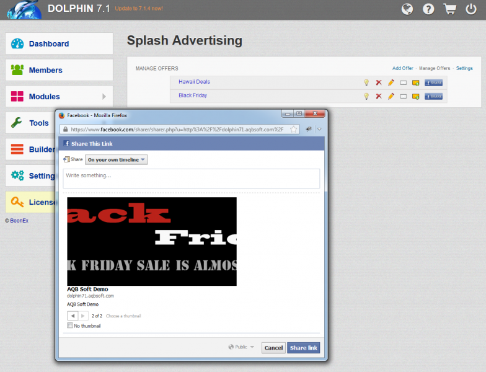Open Members in the sidebar
This screenshot has height=372, width=486.
pos(60,70)
